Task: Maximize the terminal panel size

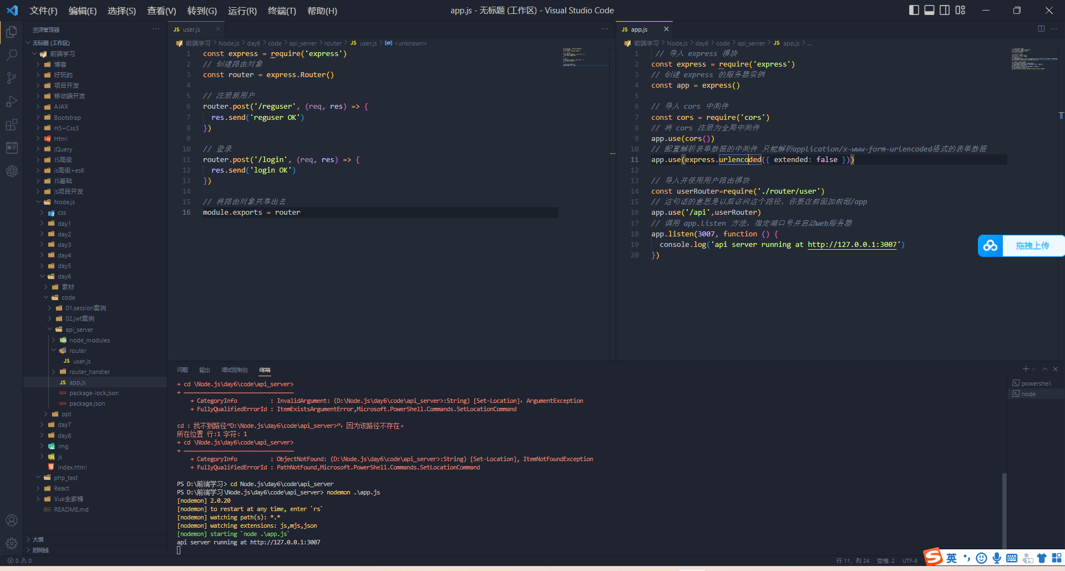Action: [1045, 369]
